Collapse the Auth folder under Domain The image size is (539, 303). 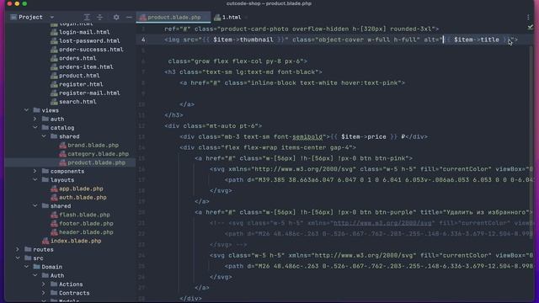pyautogui.click(x=35, y=275)
